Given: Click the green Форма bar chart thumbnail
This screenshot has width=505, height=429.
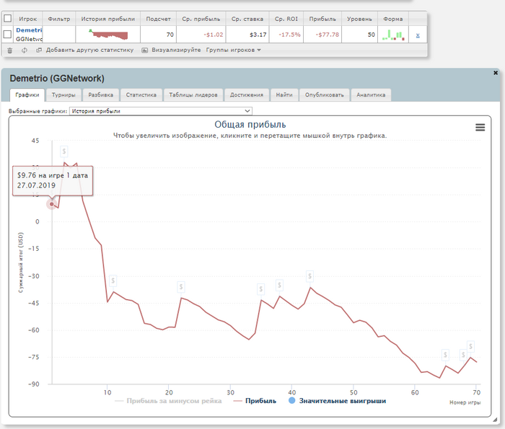Looking at the screenshot, I should [393, 35].
